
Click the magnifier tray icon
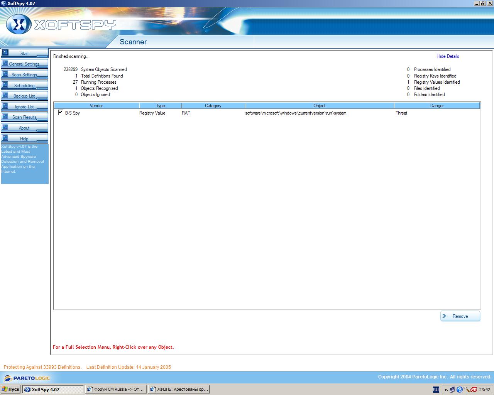pos(466,390)
